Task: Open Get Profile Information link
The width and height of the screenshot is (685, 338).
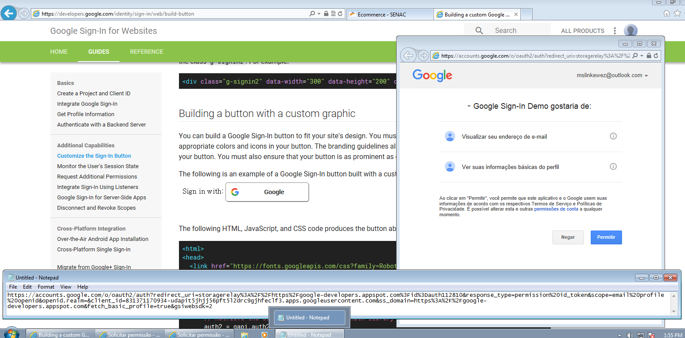Action: (x=86, y=114)
